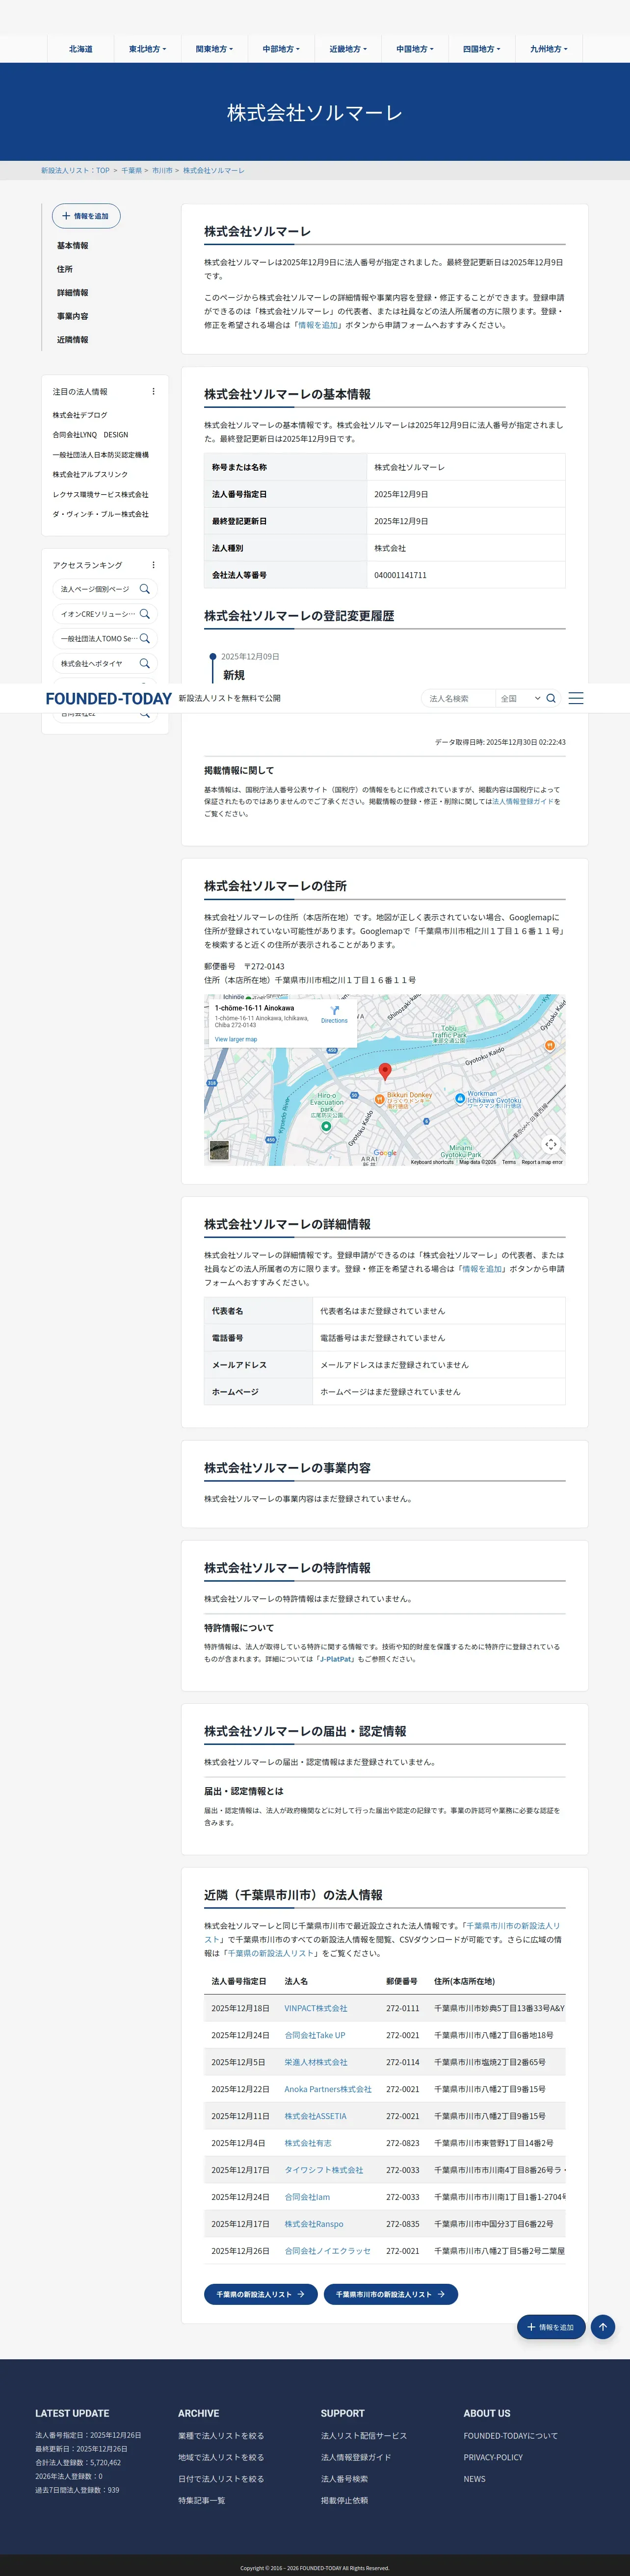This screenshot has height=2576, width=630.
Task: Click magnifier beside イオンCREソリューション
Action: [145, 614]
